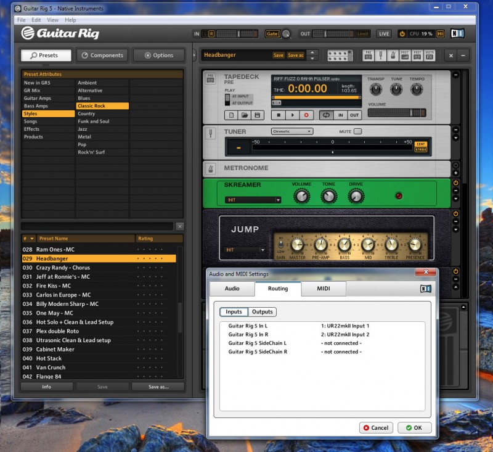This screenshot has width=493, height=452.
Task: Clear the preset search field
Action: point(180,226)
